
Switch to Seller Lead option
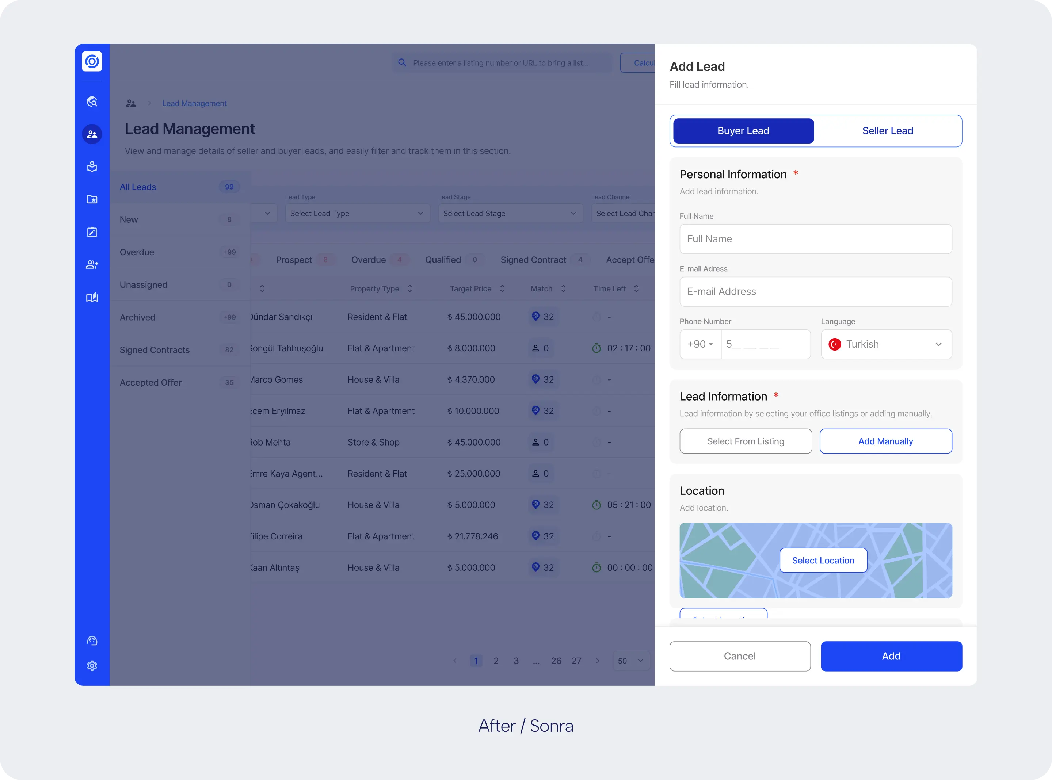(887, 131)
